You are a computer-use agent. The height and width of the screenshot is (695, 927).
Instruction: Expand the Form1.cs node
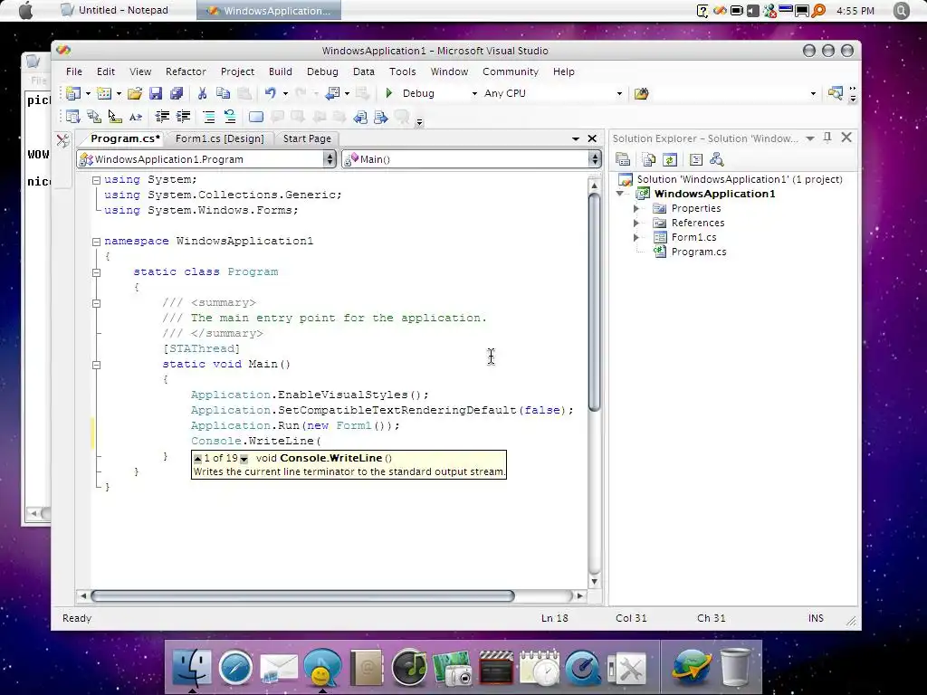click(x=636, y=237)
